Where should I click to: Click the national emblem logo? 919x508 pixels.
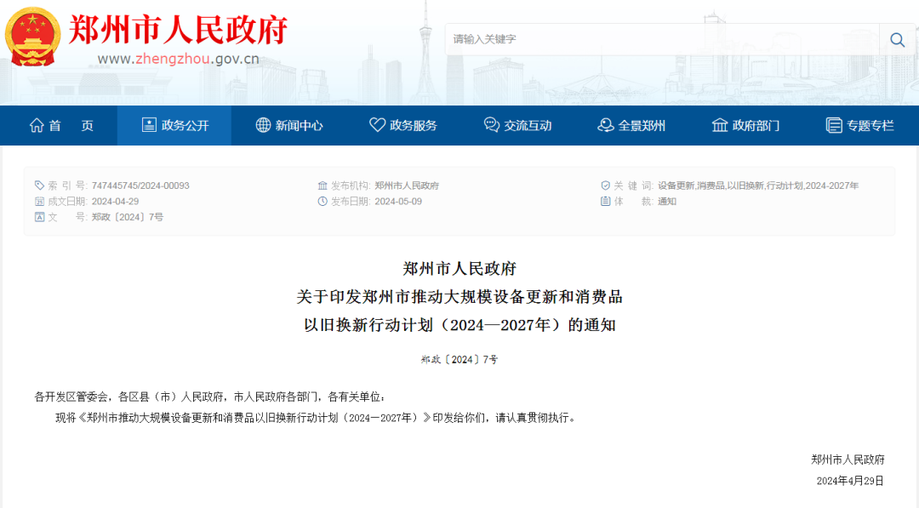[33, 37]
